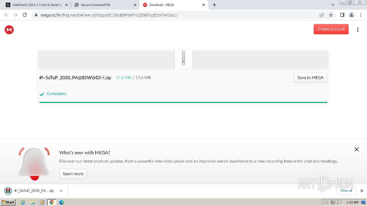Reload the current page
The height and width of the screenshot is (206, 367).
25,15
